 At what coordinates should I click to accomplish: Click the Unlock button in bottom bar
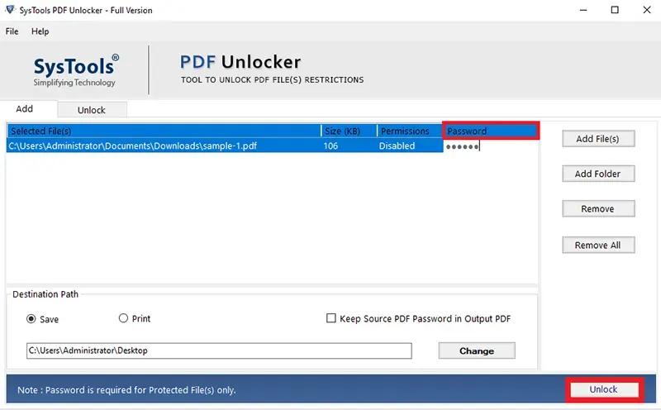point(604,389)
